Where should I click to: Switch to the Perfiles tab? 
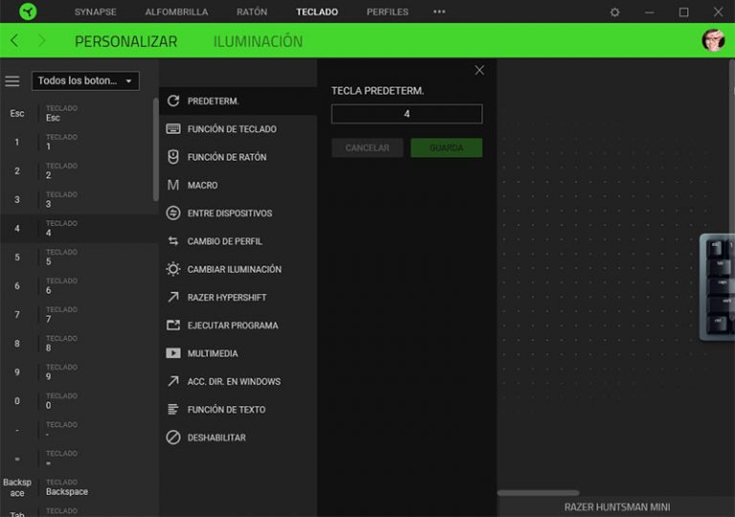pyautogui.click(x=388, y=11)
